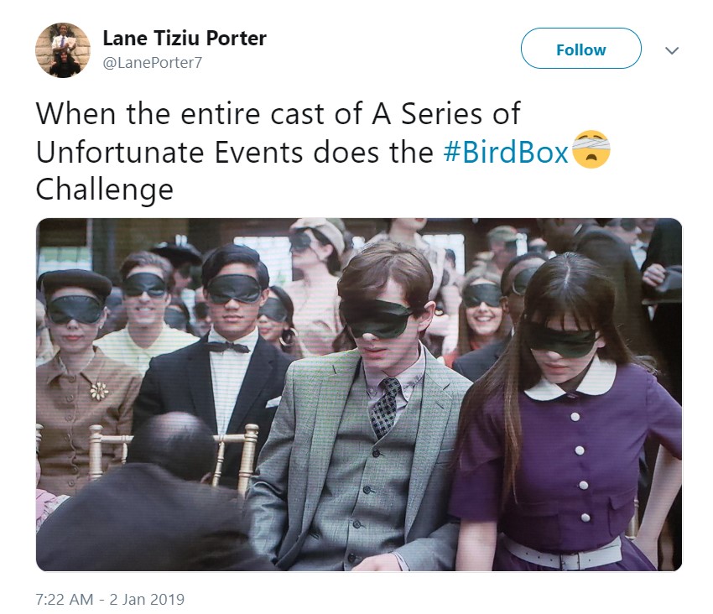Click the bandaged-head emoji after #BirdBox
The image size is (713, 614).
(591, 149)
